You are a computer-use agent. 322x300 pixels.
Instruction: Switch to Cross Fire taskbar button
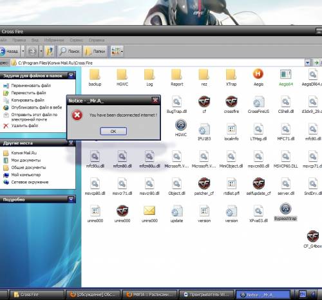(x=37, y=294)
